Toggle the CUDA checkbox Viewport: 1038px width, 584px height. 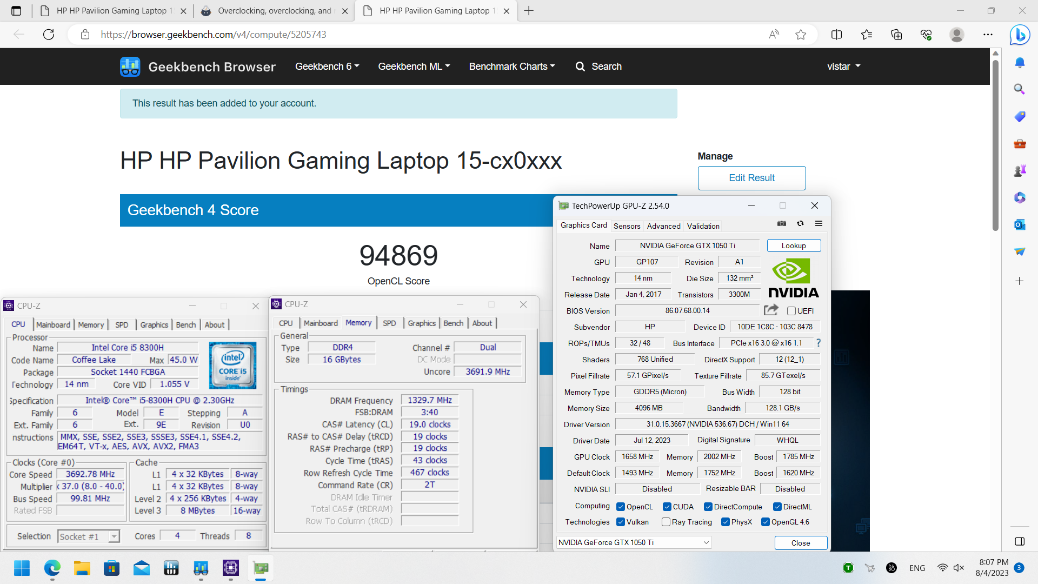pyautogui.click(x=667, y=507)
